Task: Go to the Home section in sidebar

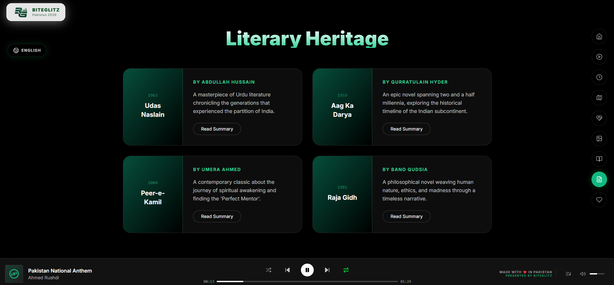Action: coord(599,36)
